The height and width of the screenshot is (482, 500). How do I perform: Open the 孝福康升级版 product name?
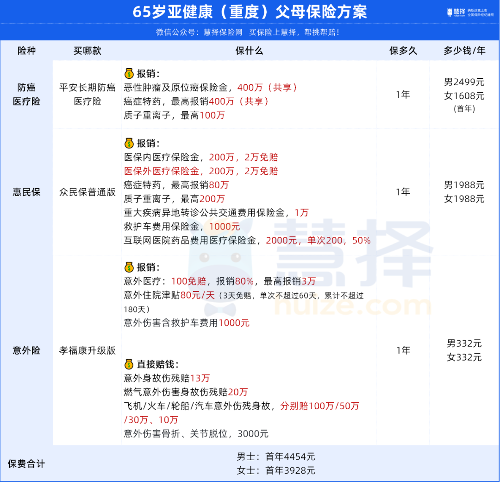tap(87, 350)
